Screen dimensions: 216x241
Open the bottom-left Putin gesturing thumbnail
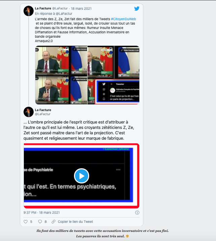coord(61,90)
